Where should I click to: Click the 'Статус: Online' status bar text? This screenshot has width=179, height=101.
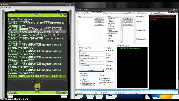(80, 93)
